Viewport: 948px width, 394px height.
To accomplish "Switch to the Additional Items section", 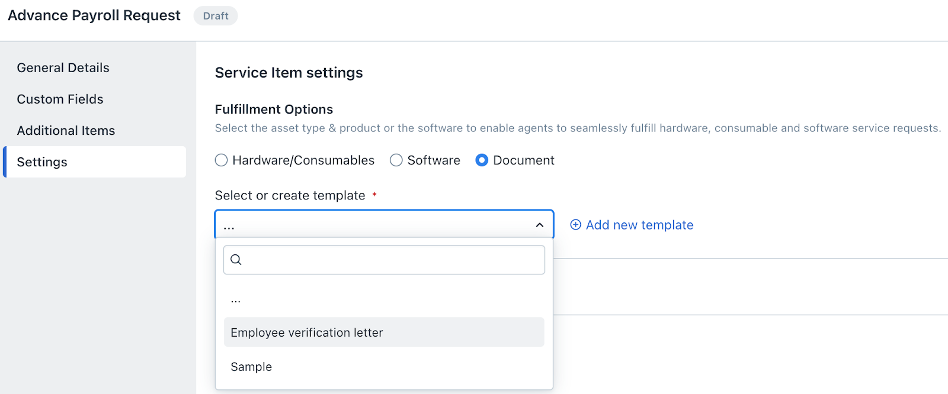I will (x=66, y=131).
